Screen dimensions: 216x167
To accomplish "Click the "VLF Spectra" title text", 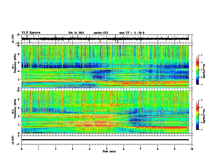I will (x=31, y=33).
